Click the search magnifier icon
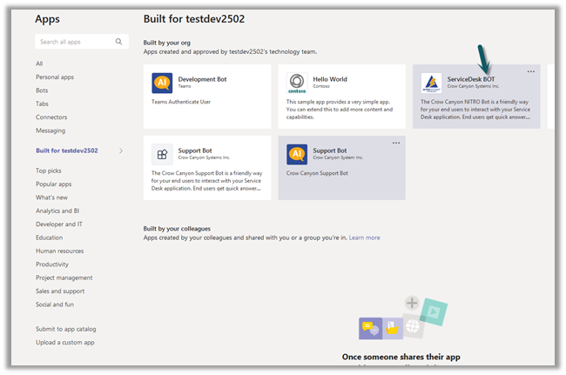Viewport: 566px width, 375px height. click(x=118, y=42)
